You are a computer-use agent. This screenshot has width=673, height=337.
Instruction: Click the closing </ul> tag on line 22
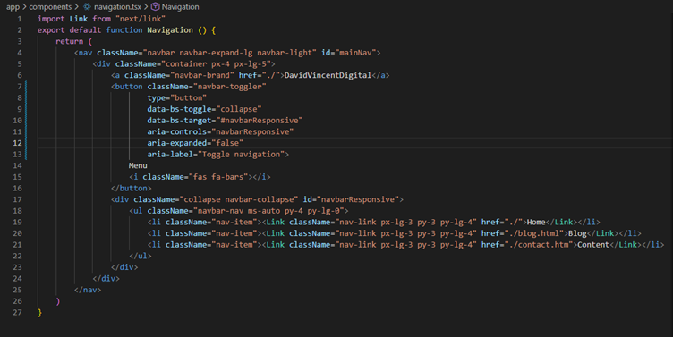[140, 256]
